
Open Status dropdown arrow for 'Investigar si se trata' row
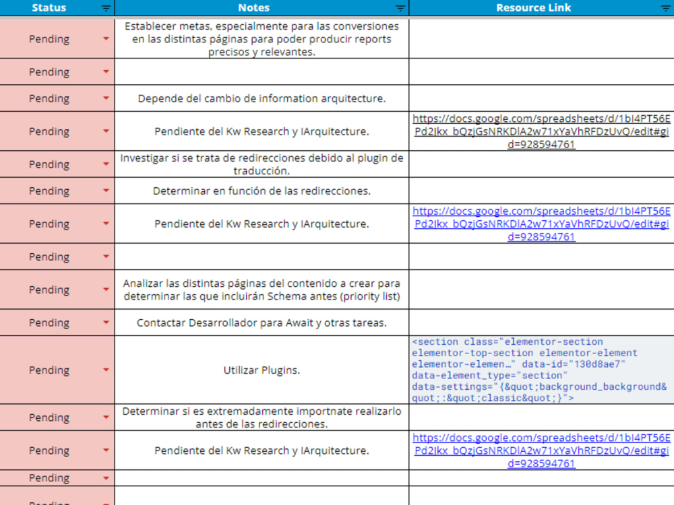106,164
